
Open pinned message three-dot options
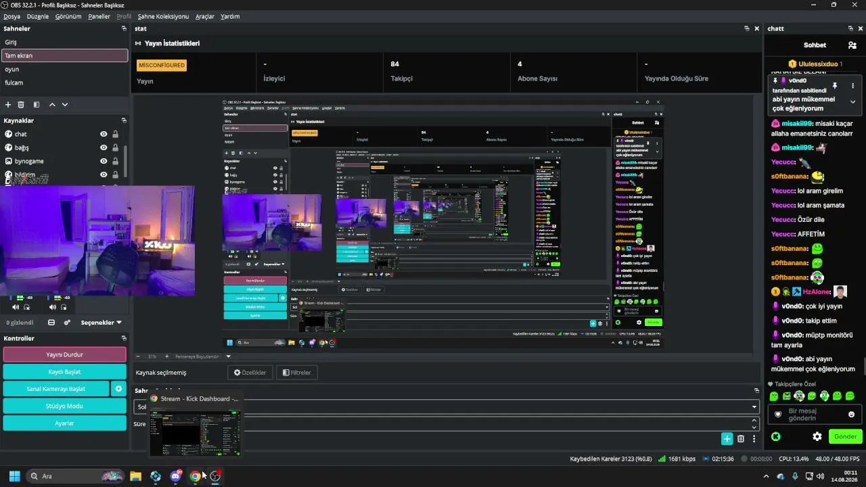(852, 86)
